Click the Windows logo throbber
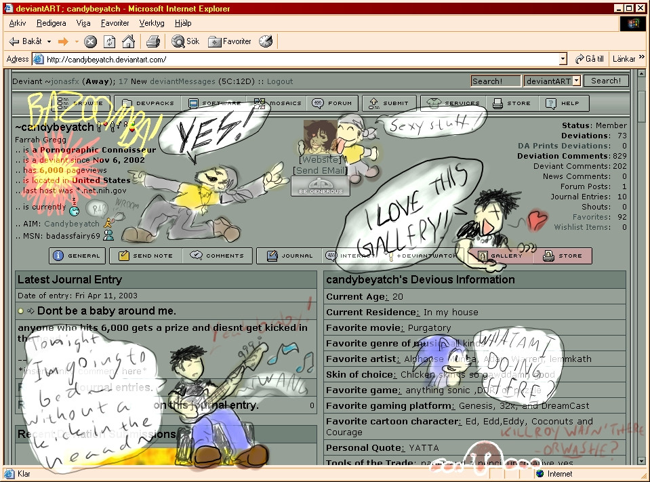The image size is (650, 482). click(x=632, y=23)
